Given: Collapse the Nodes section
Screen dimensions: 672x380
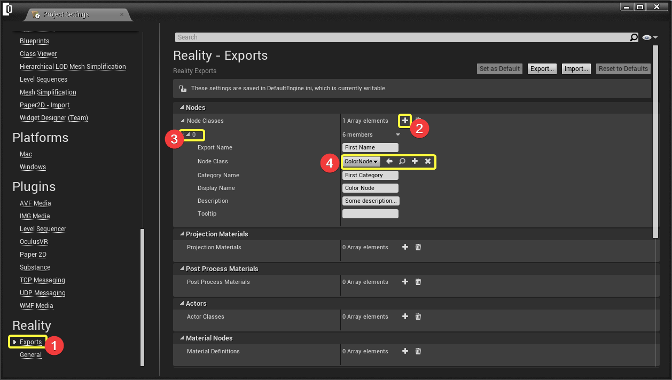Looking at the screenshot, I should (x=181, y=108).
